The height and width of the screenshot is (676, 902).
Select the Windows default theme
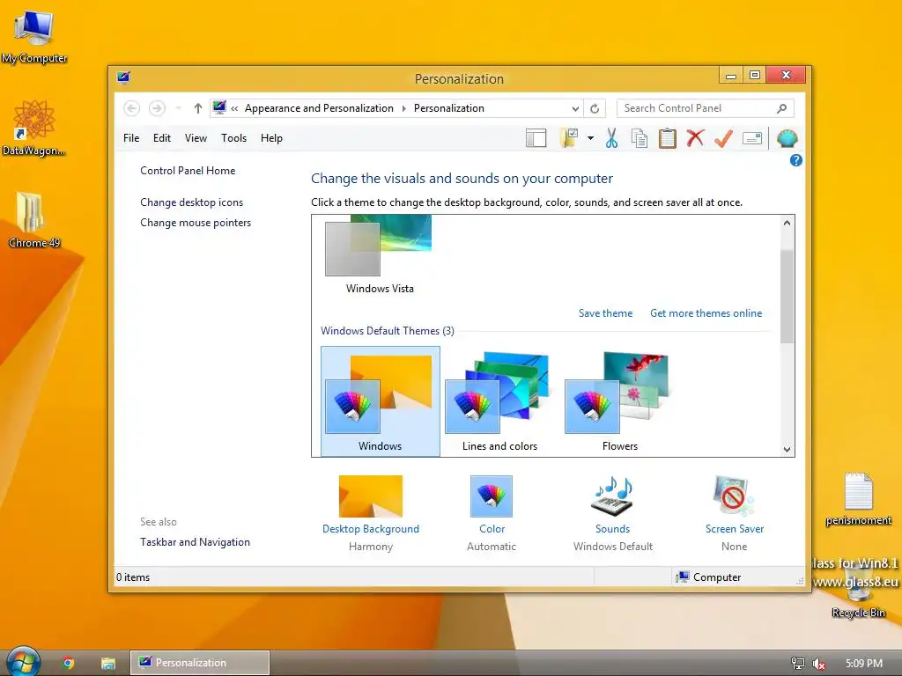pos(381,401)
